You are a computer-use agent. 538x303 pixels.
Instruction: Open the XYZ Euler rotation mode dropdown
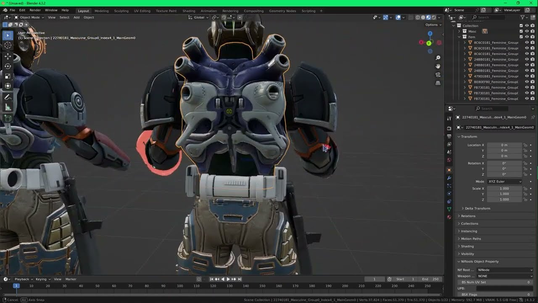pos(505,181)
